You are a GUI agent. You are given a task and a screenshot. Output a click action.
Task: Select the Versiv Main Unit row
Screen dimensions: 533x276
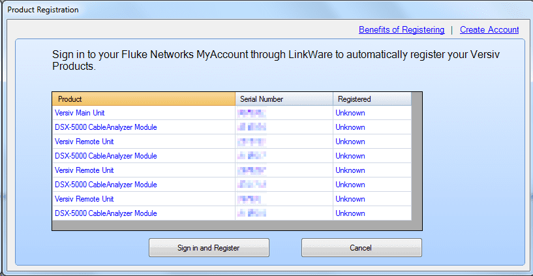(x=80, y=113)
